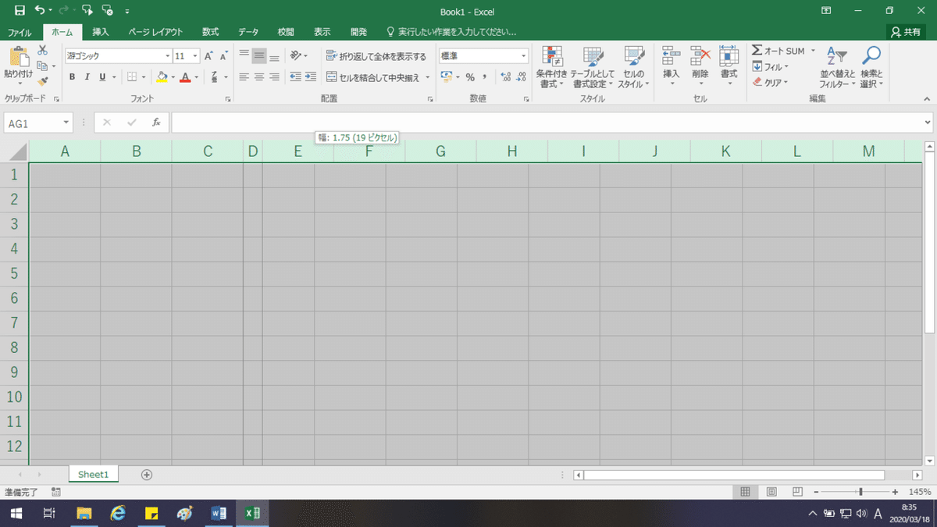Toggle wrap text (折り返して全体を表示する)
This screenshot has width=937, height=527.
click(376, 56)
